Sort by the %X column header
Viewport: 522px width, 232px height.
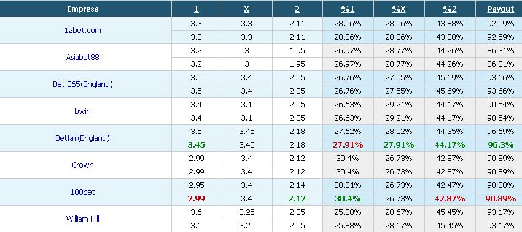click(399, 9)
